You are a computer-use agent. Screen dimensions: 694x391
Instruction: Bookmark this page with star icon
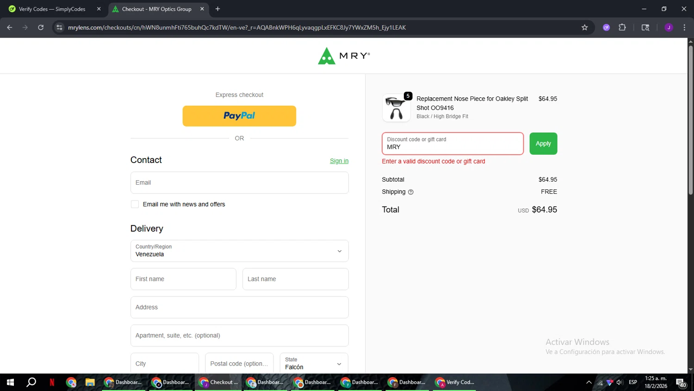(x=584, y=27)
